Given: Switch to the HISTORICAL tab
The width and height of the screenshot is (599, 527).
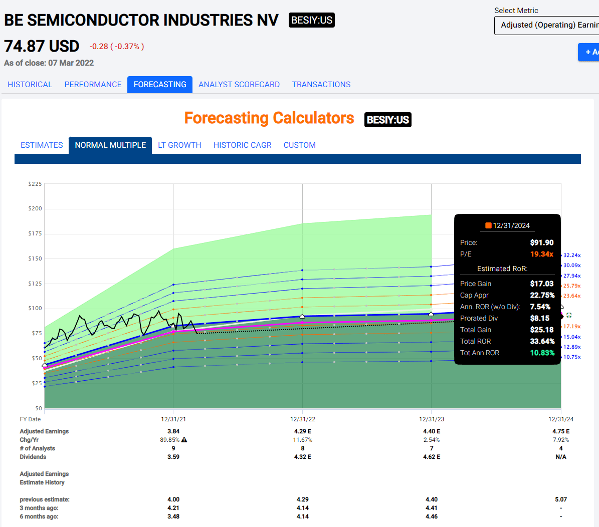Looking at the screenshot, I should click(30, 84).
